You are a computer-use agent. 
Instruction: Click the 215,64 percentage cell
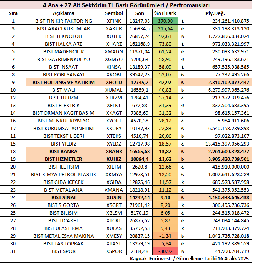tap(165, 28)
